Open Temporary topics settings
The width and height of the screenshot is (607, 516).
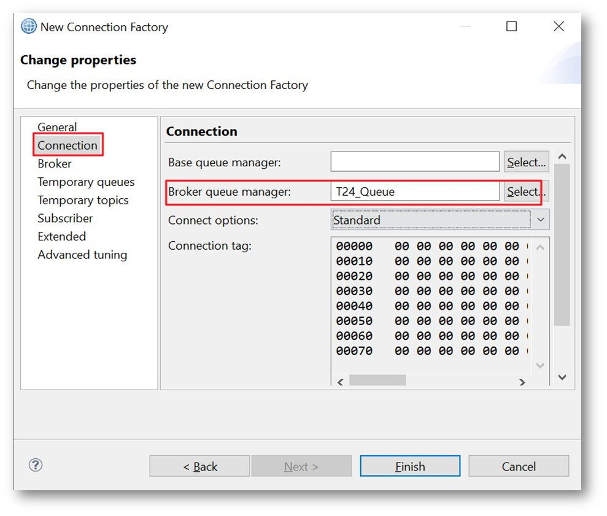[83, 200]
